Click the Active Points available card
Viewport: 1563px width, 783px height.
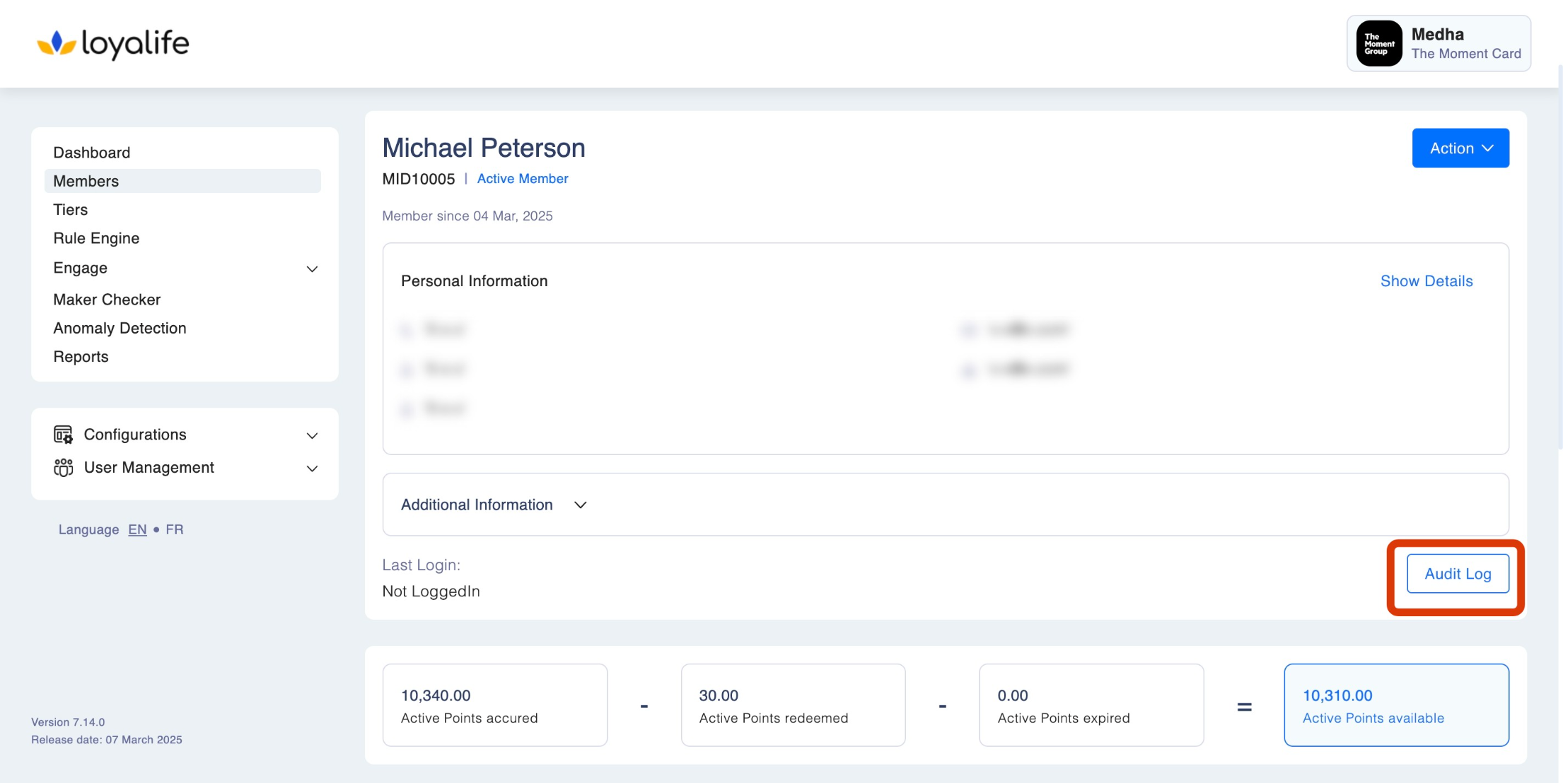[x=1396, y=705]
